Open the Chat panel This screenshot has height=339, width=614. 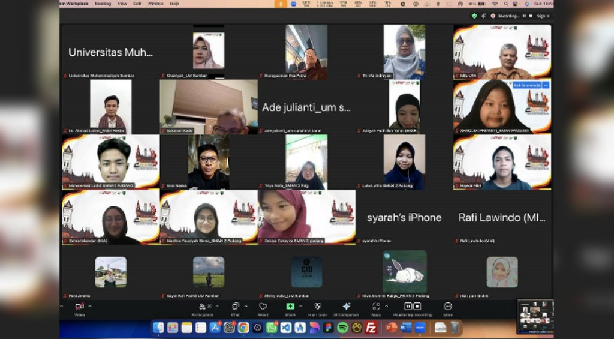coord(235,307)
